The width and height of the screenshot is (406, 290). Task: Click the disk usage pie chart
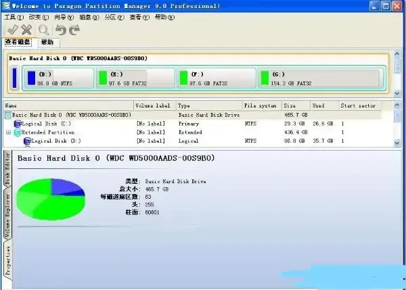tap(51, 199)
